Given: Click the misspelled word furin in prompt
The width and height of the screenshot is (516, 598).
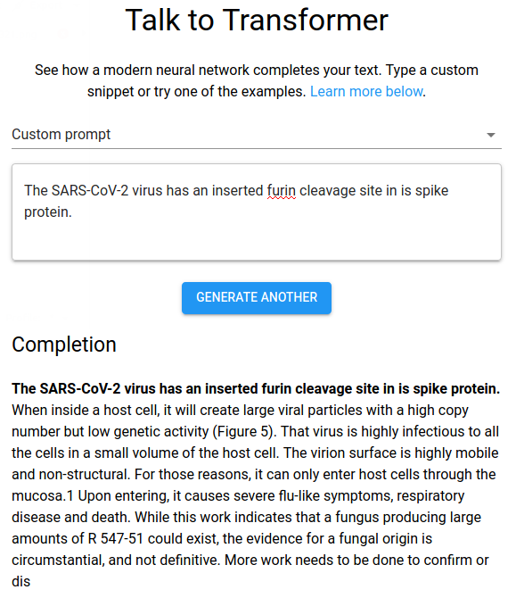Looking at the screenshot, I should [282, 190].
